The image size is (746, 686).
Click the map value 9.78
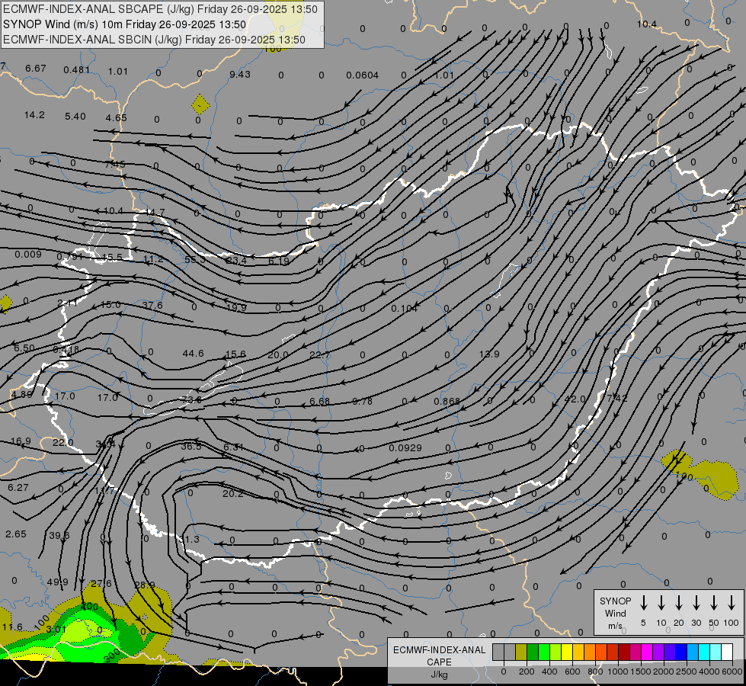(362, 402)
